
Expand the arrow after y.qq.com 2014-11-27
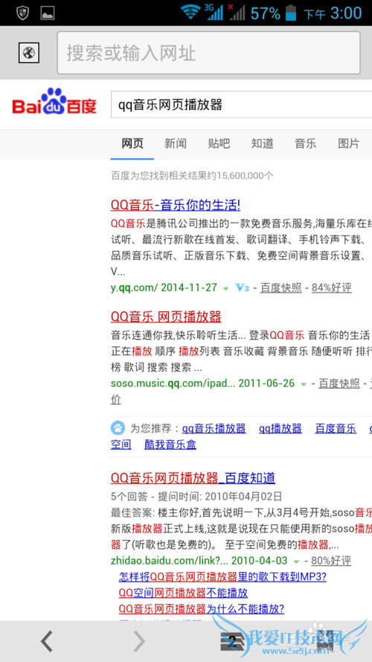click(225, 289)
